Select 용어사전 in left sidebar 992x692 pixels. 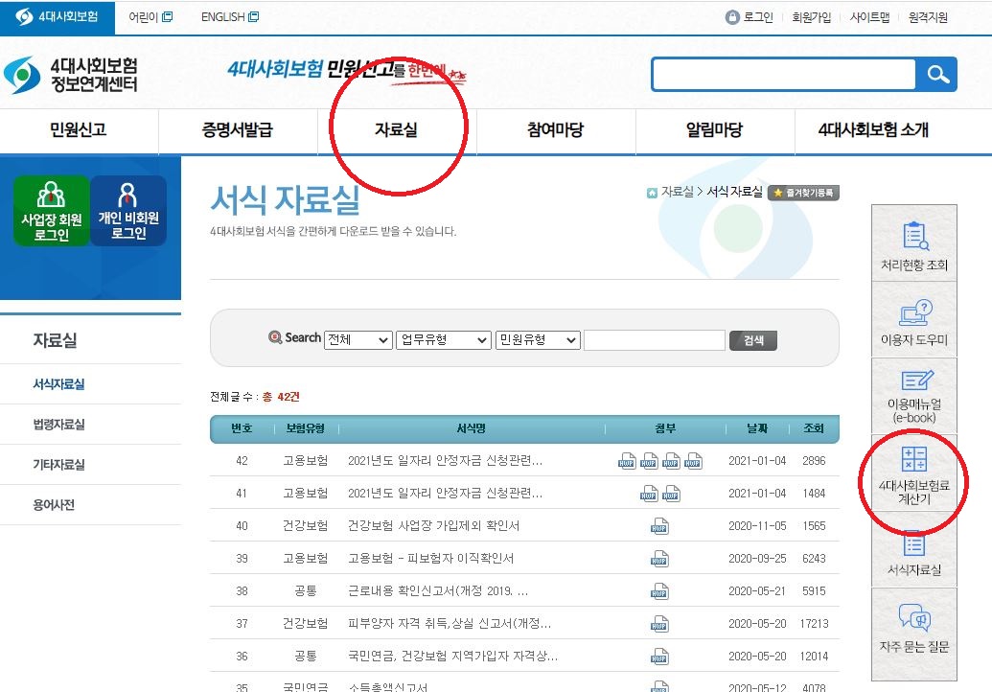tap(54, 505)
